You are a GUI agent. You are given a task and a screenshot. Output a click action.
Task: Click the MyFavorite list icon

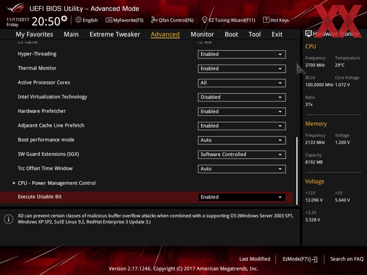pyautogui.click(x=109, y=20)
